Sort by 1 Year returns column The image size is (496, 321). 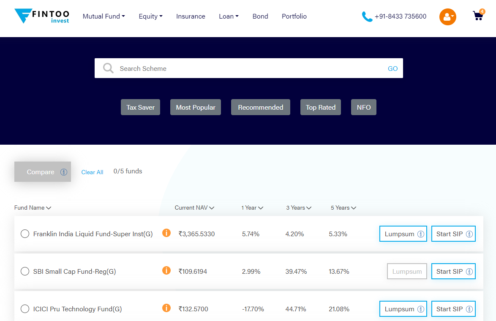tap(252, 208)
